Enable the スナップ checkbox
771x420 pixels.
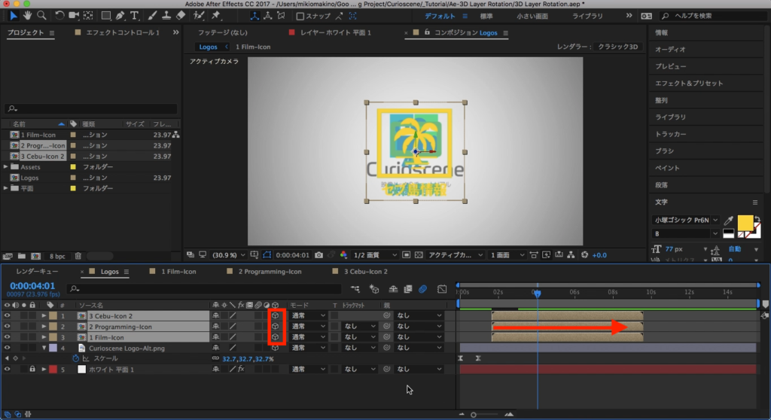[300, 16]
